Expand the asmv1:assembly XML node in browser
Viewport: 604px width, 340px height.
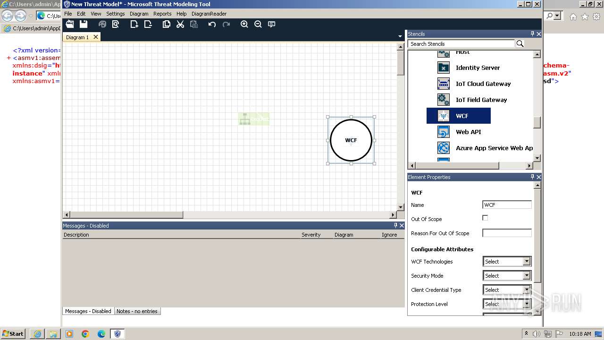(9, 58)
